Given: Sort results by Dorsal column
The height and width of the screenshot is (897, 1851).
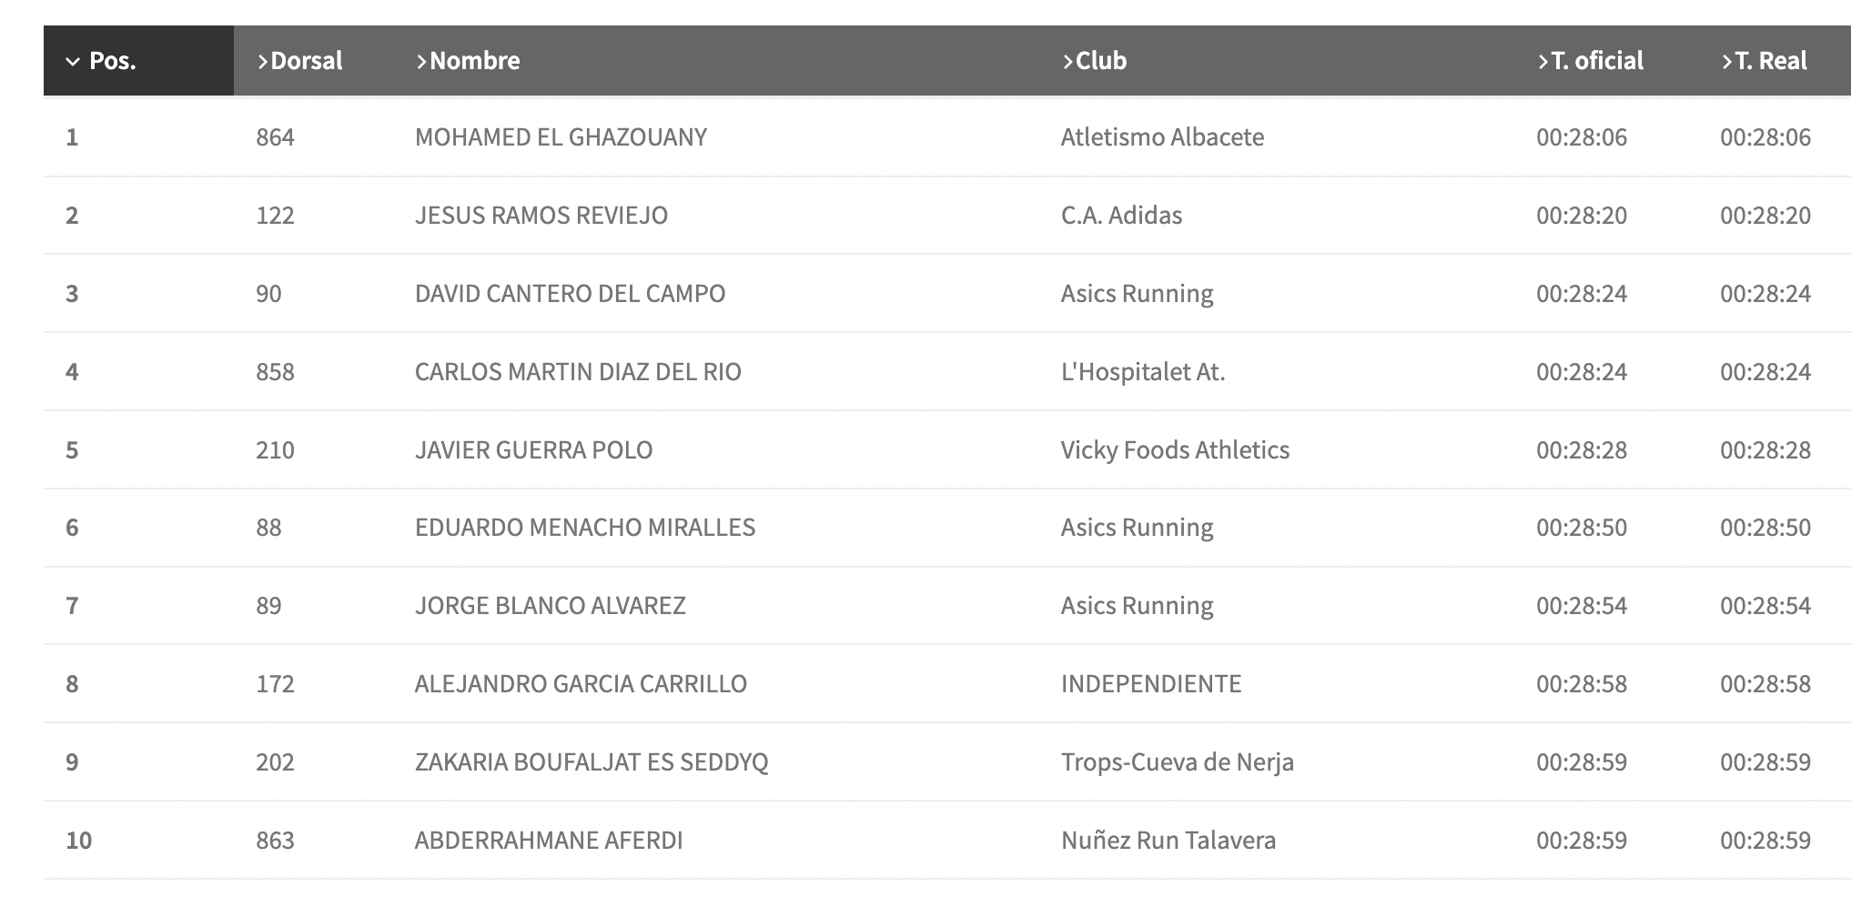Looking at the screenshot, I should [299, 61].
